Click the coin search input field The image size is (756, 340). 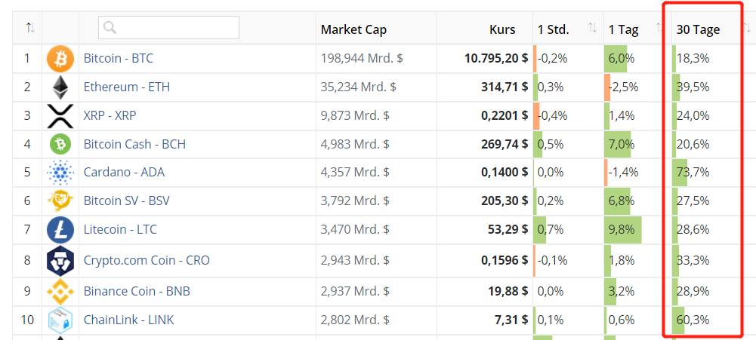click(x=168, y=27)
